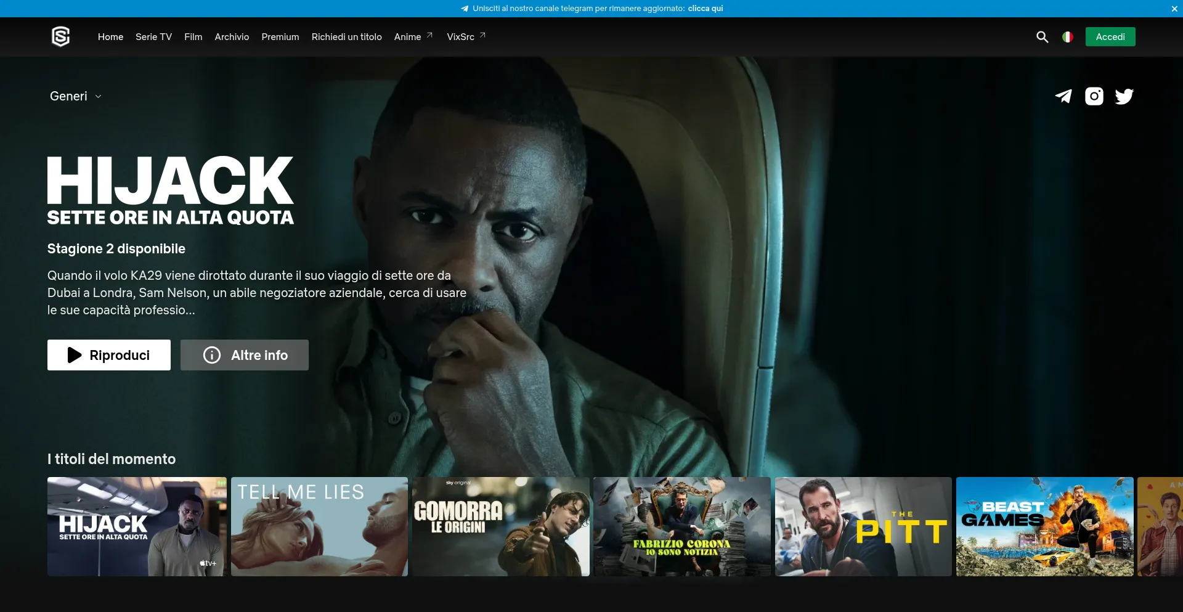Click the StreamingCommunity logo icon
The image size is (1183, 612).
click(60, 37)
